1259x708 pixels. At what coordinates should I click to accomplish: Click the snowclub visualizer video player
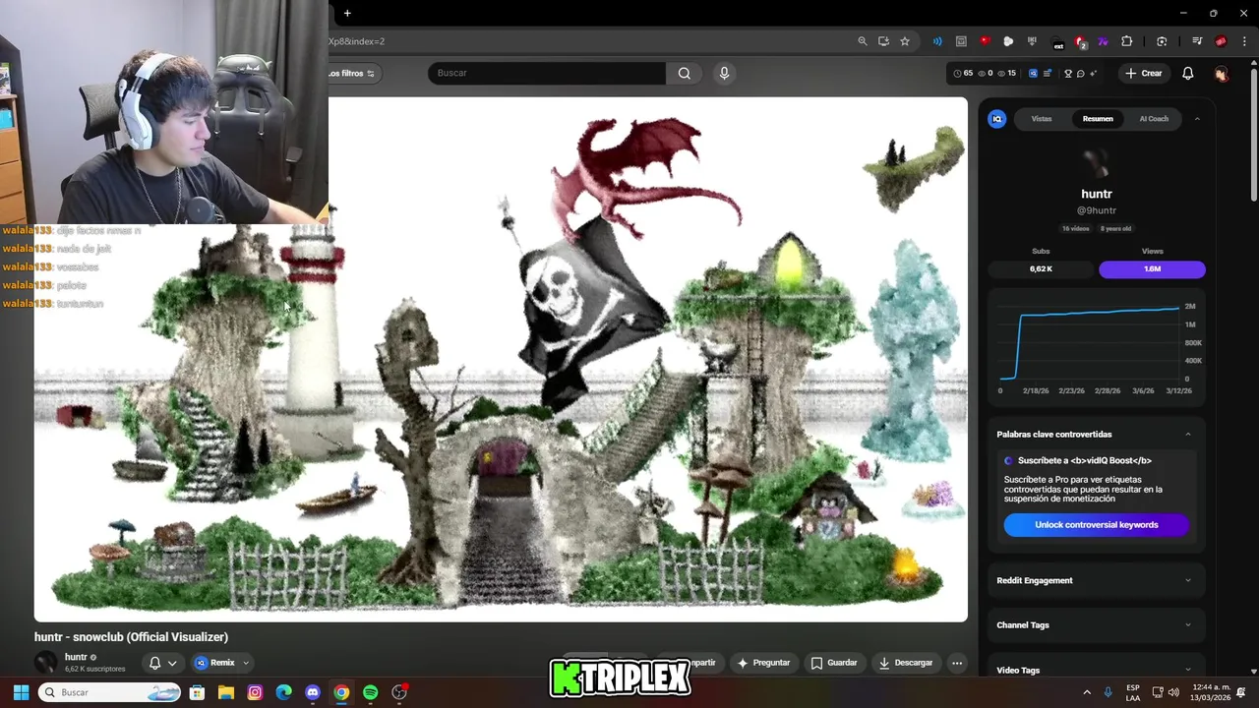(x=501, y=359)
